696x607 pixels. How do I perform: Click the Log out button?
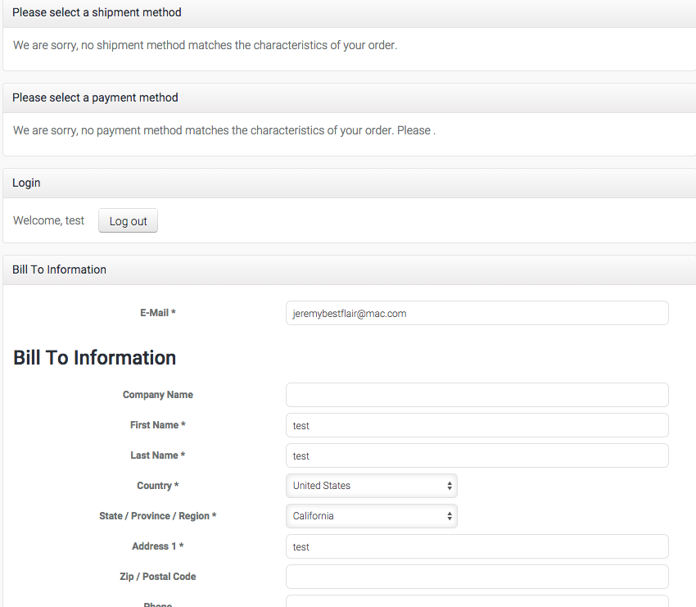[x=128, y=221]
